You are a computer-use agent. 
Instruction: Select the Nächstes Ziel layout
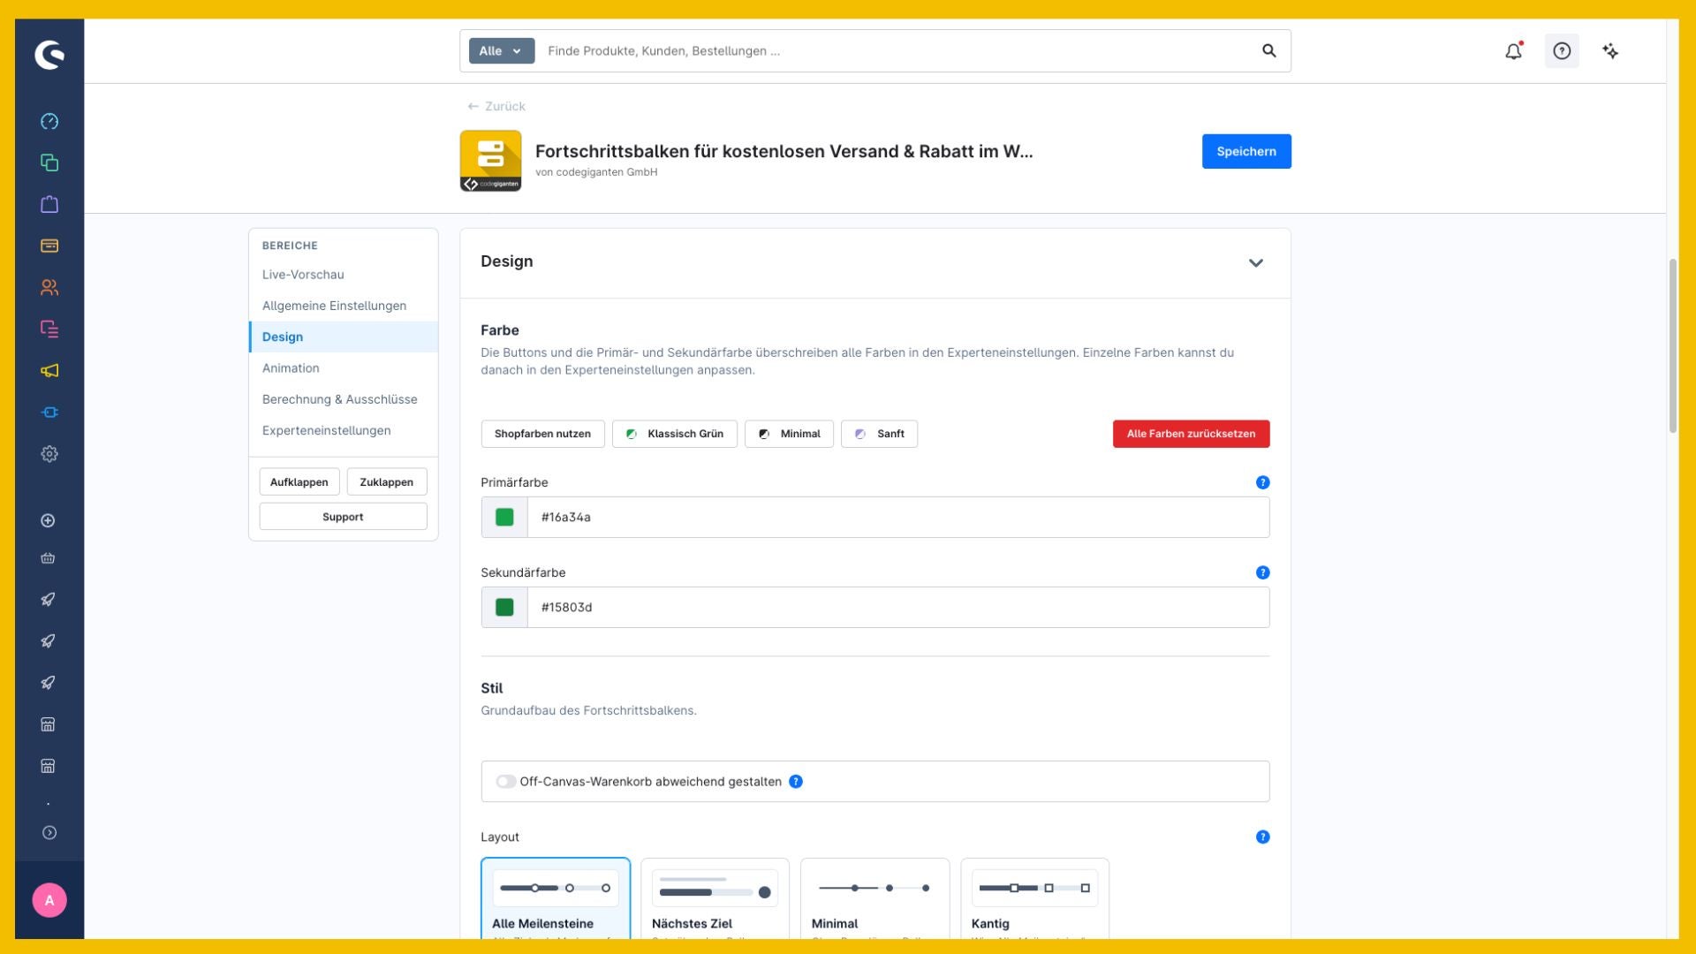(x=715, y=898)
